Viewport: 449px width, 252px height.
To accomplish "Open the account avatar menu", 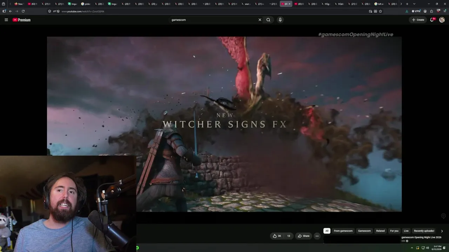I will pyautogui.click(x=442, y=20).
